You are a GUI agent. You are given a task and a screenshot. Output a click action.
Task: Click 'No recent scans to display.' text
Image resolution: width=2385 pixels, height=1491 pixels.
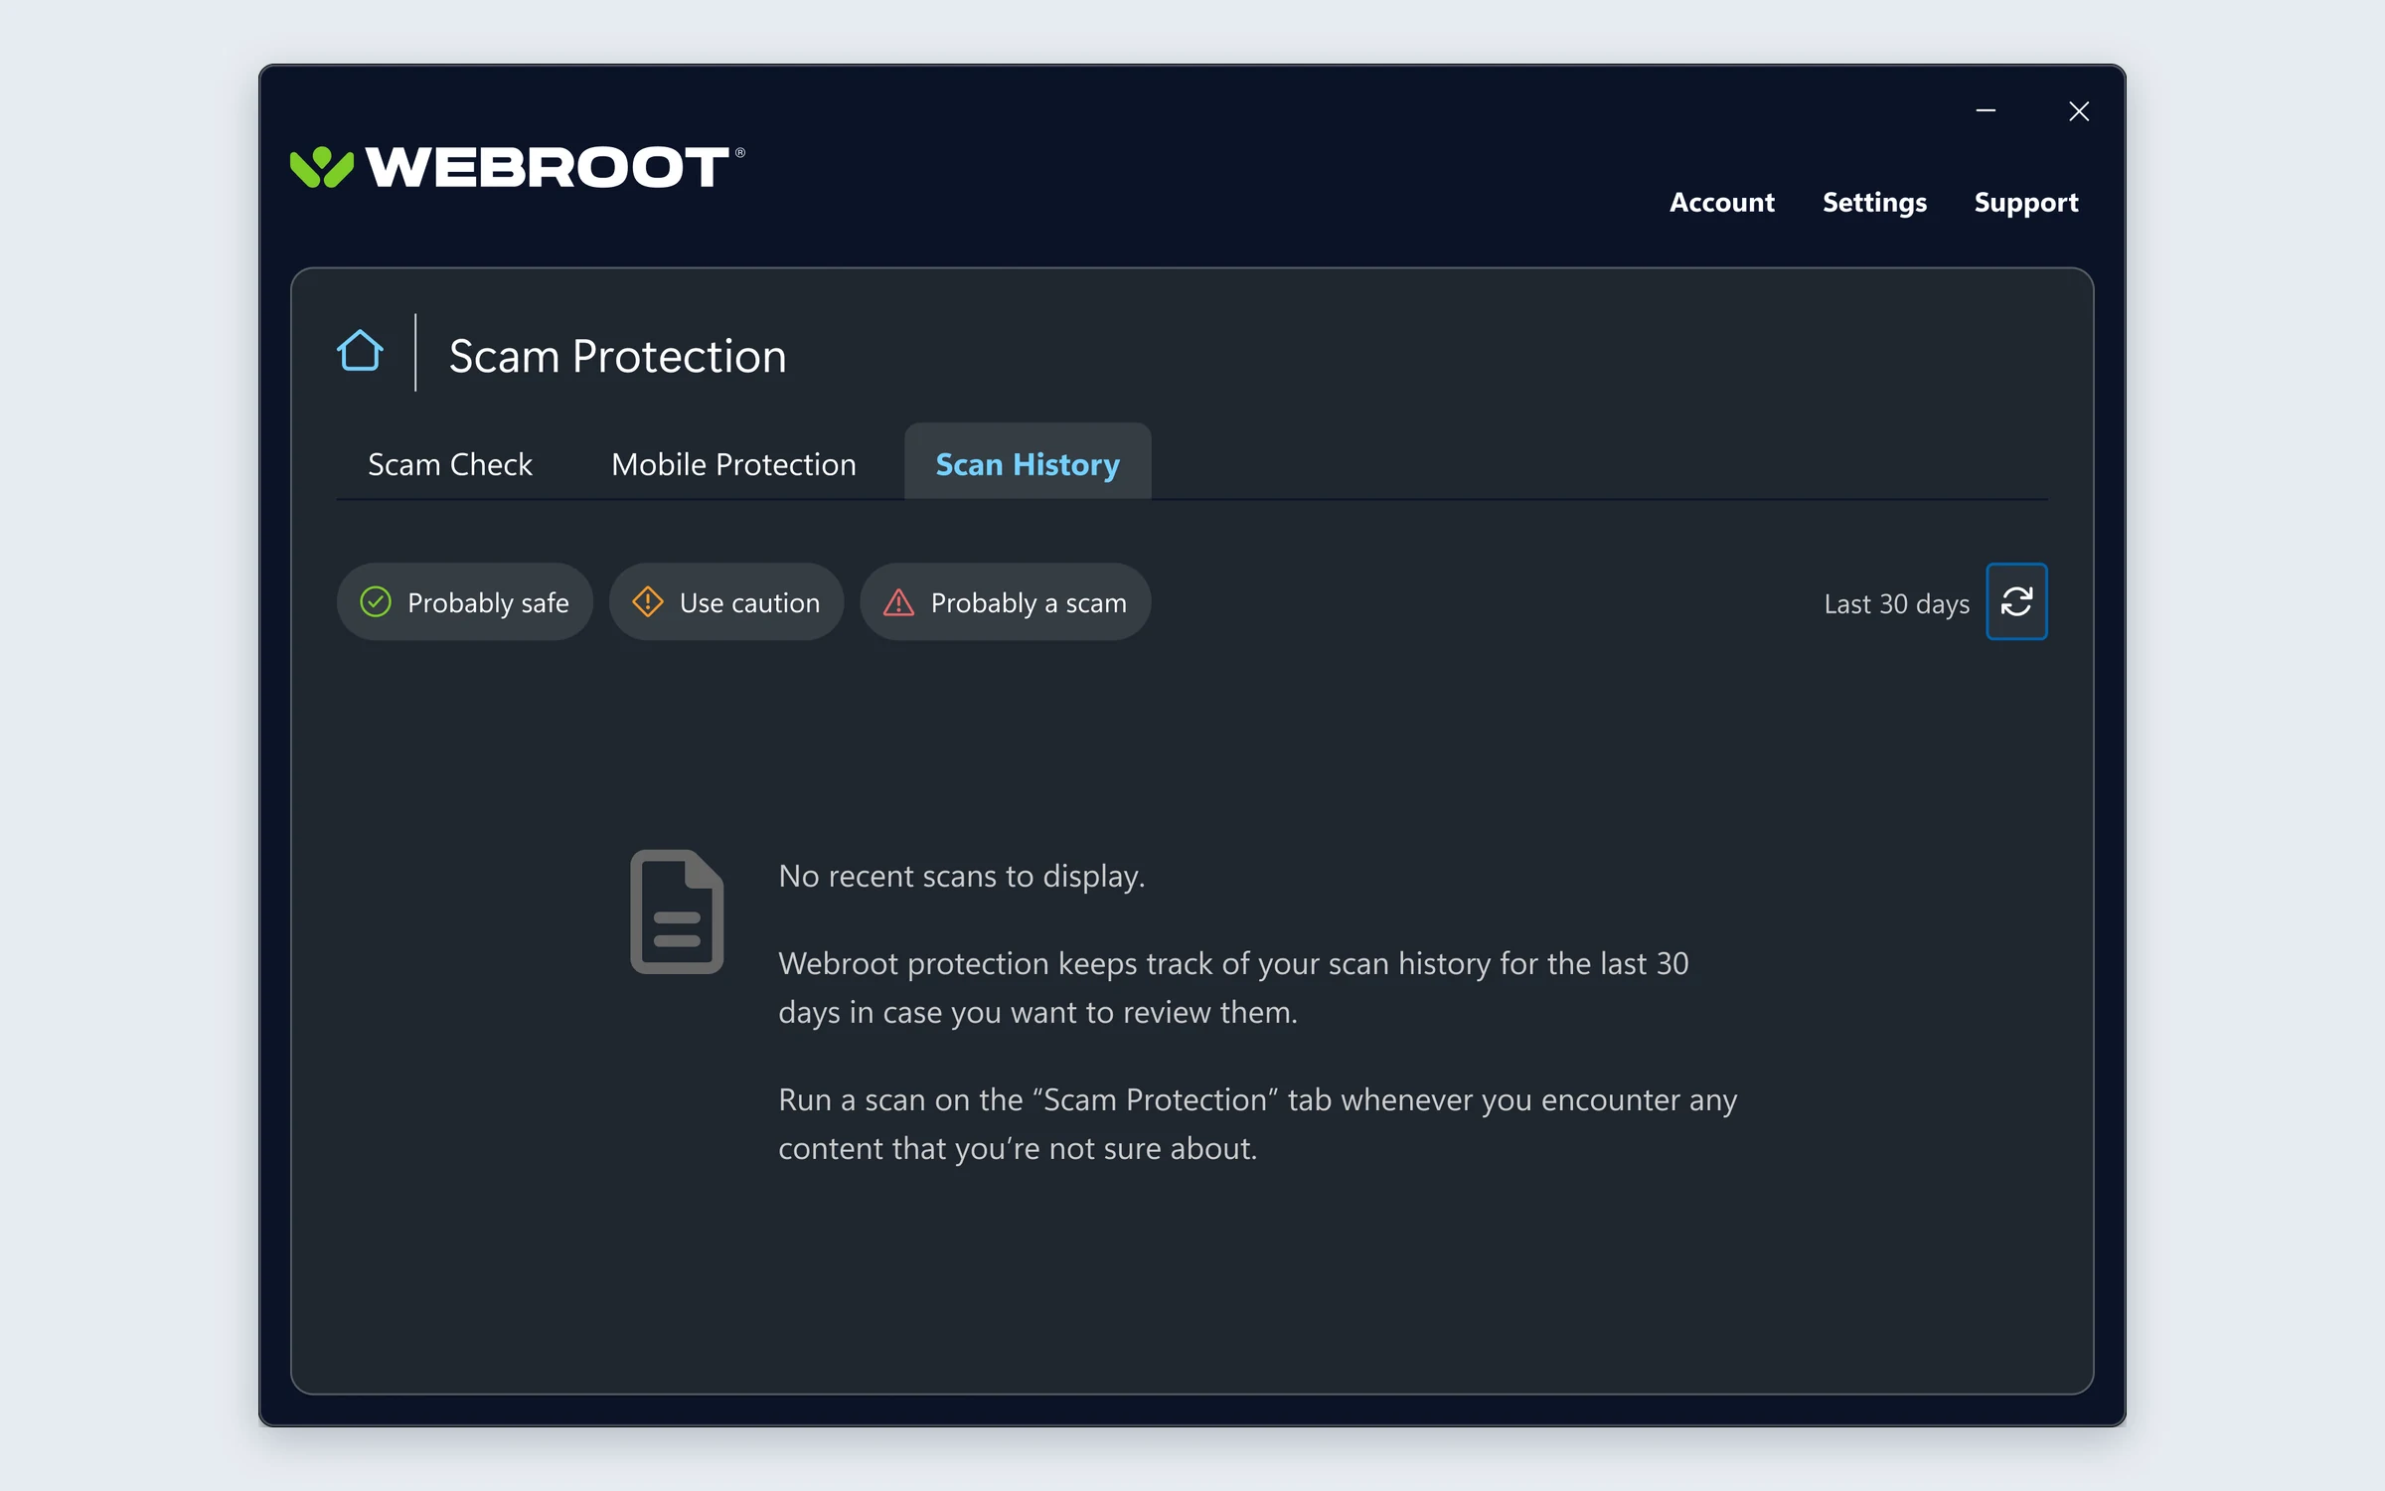coord(961,876)
